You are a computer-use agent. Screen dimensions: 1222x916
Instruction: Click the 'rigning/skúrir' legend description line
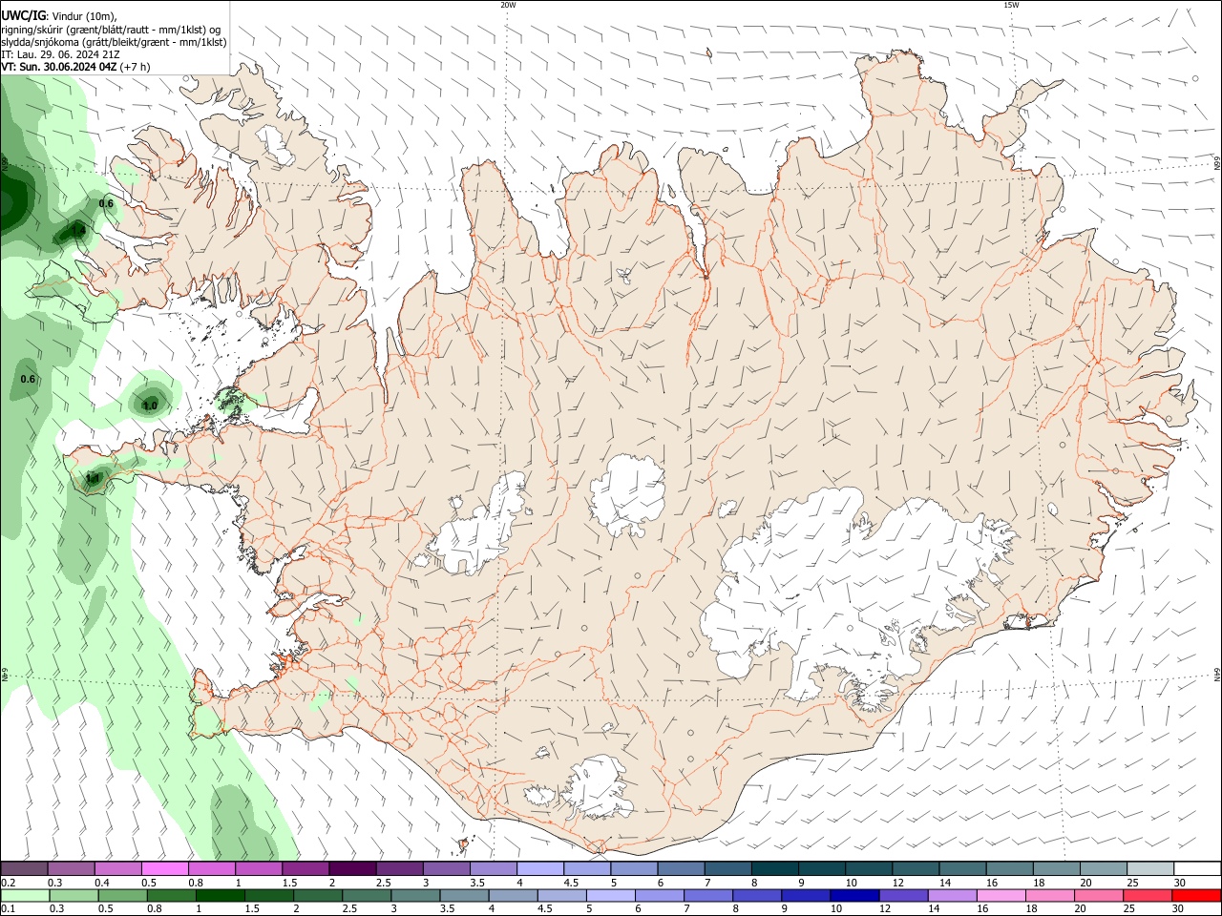click(x=111, y=30)
